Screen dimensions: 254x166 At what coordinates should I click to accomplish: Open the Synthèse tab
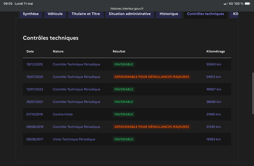coord(31,14)
